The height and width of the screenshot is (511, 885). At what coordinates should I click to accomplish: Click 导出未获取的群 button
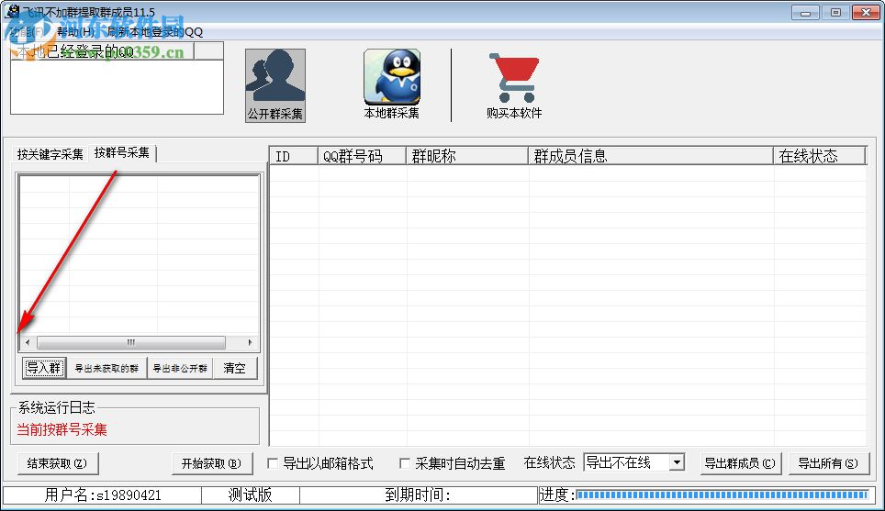[106, 368]
